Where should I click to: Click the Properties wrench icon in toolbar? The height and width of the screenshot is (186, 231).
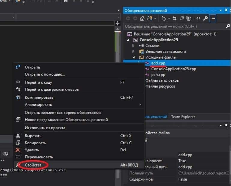[205, 18]
